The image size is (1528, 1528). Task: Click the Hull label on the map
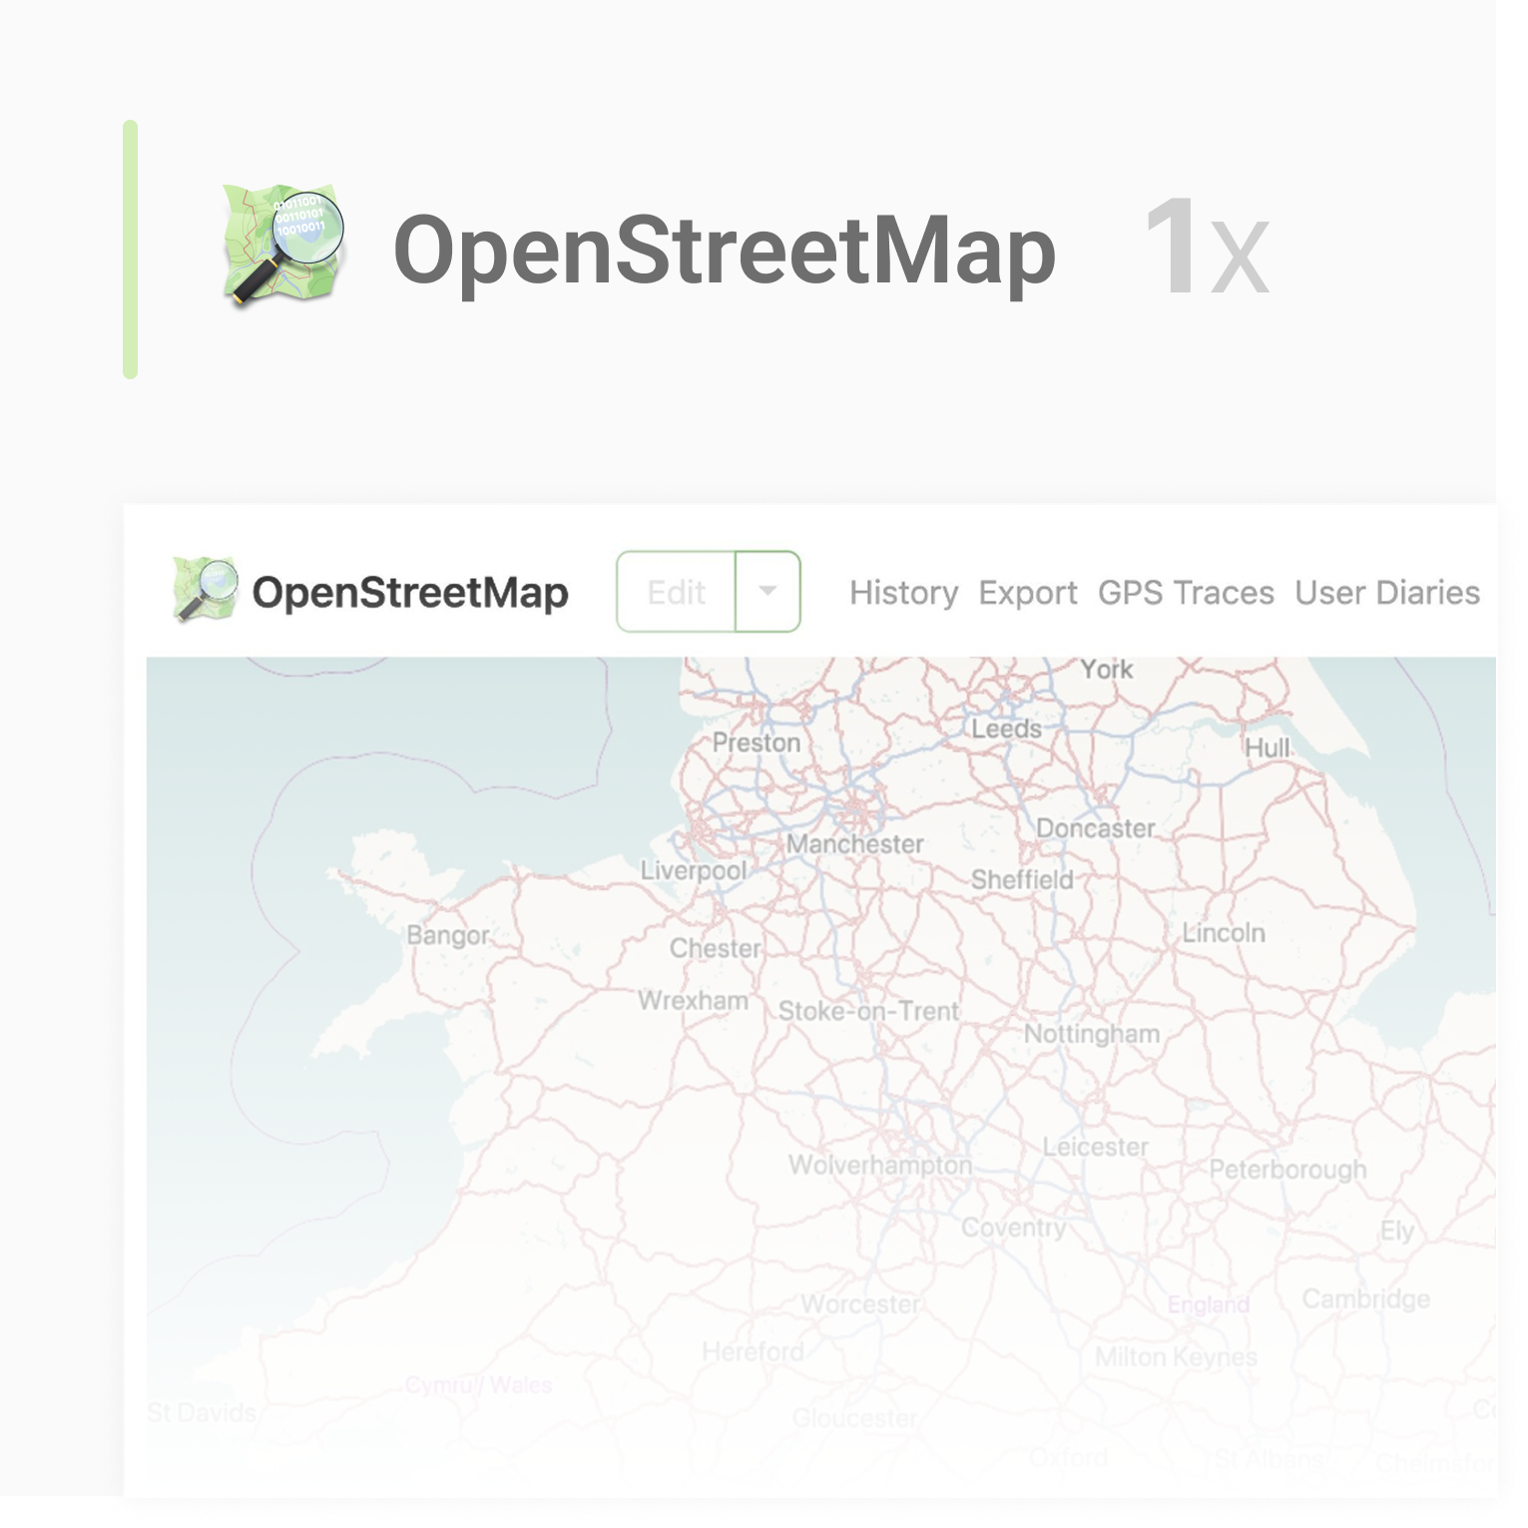tap(1268, 748)
